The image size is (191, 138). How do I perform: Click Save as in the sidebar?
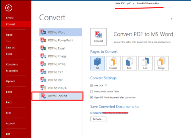(x=11, y=48)
